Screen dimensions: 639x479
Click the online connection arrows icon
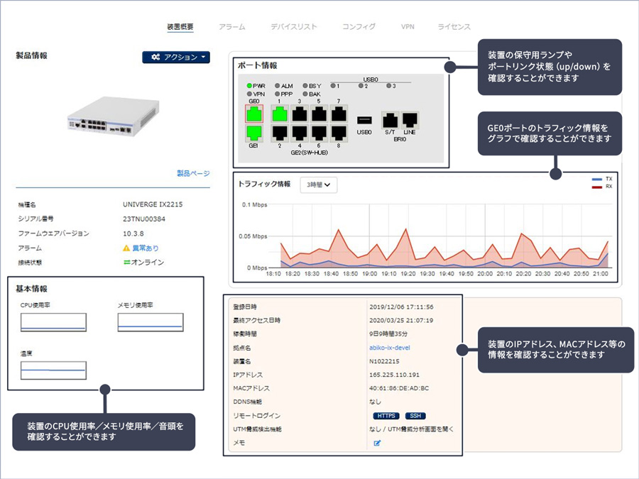127,263
